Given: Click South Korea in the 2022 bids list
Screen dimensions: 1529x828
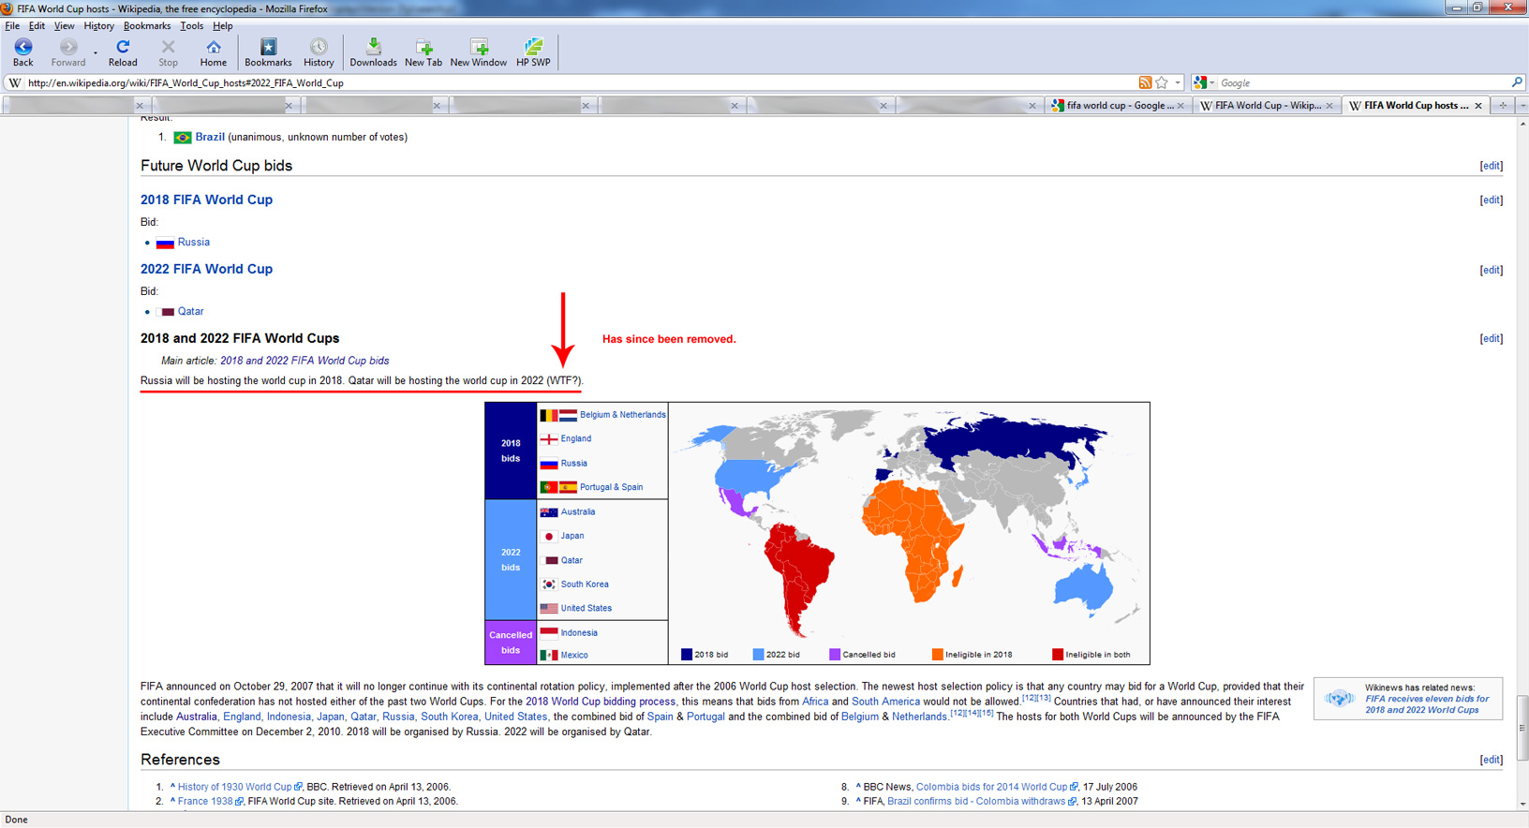Looking at the screenshot, I should pos(584,584).
